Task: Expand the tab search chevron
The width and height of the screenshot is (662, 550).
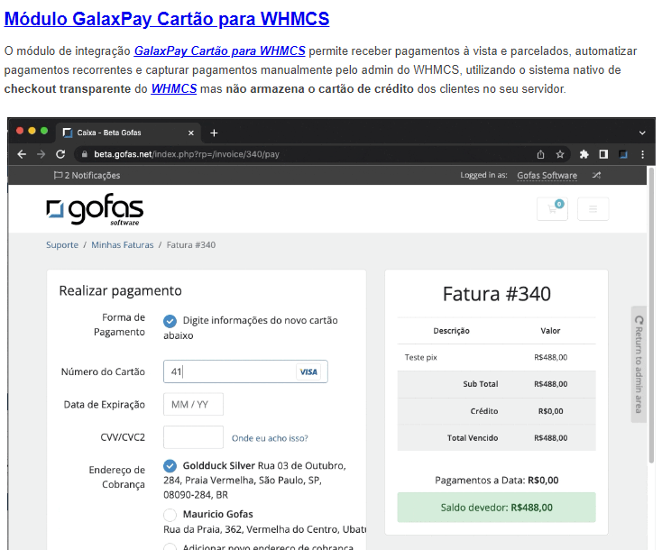Action: point(642,133)
